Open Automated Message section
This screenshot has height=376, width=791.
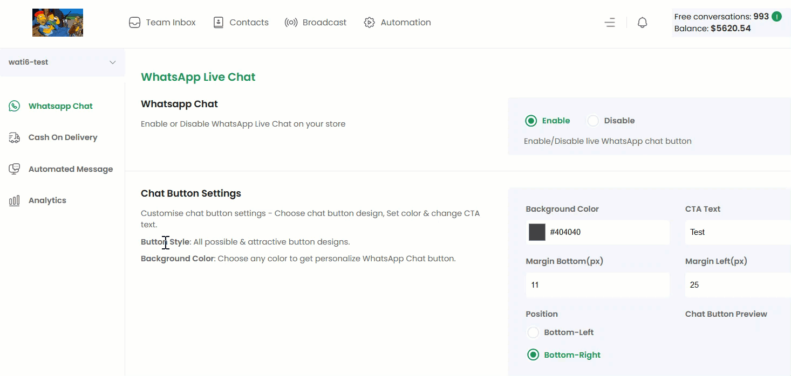[x=62, y=169]
